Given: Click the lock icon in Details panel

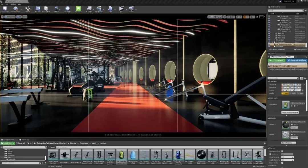Looking at the screenshot, I should [x=306, y=57].
